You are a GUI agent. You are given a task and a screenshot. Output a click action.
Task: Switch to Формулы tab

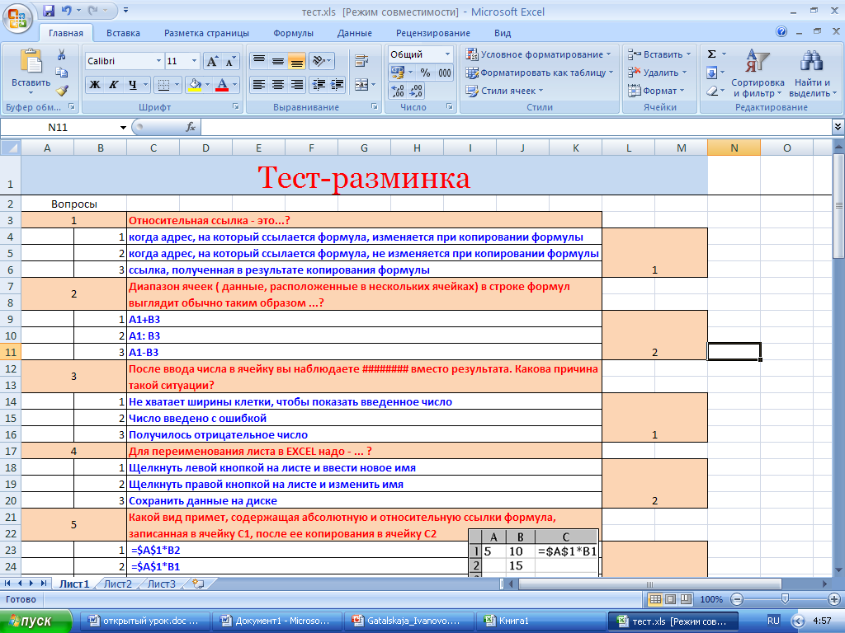click(x=293, y=33)
